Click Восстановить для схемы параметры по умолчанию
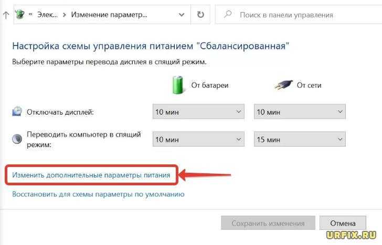This screenshot has width=382, height=245. pos(98,194)
